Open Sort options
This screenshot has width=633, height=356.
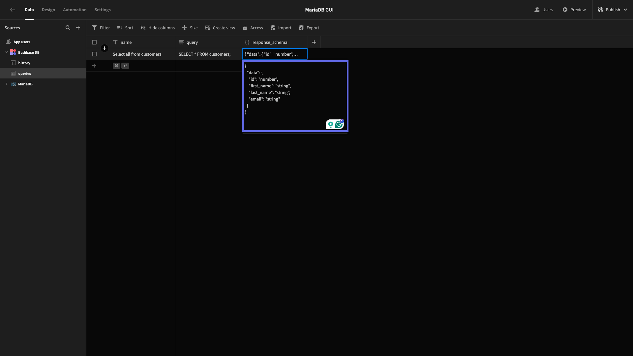pos(125,28)
